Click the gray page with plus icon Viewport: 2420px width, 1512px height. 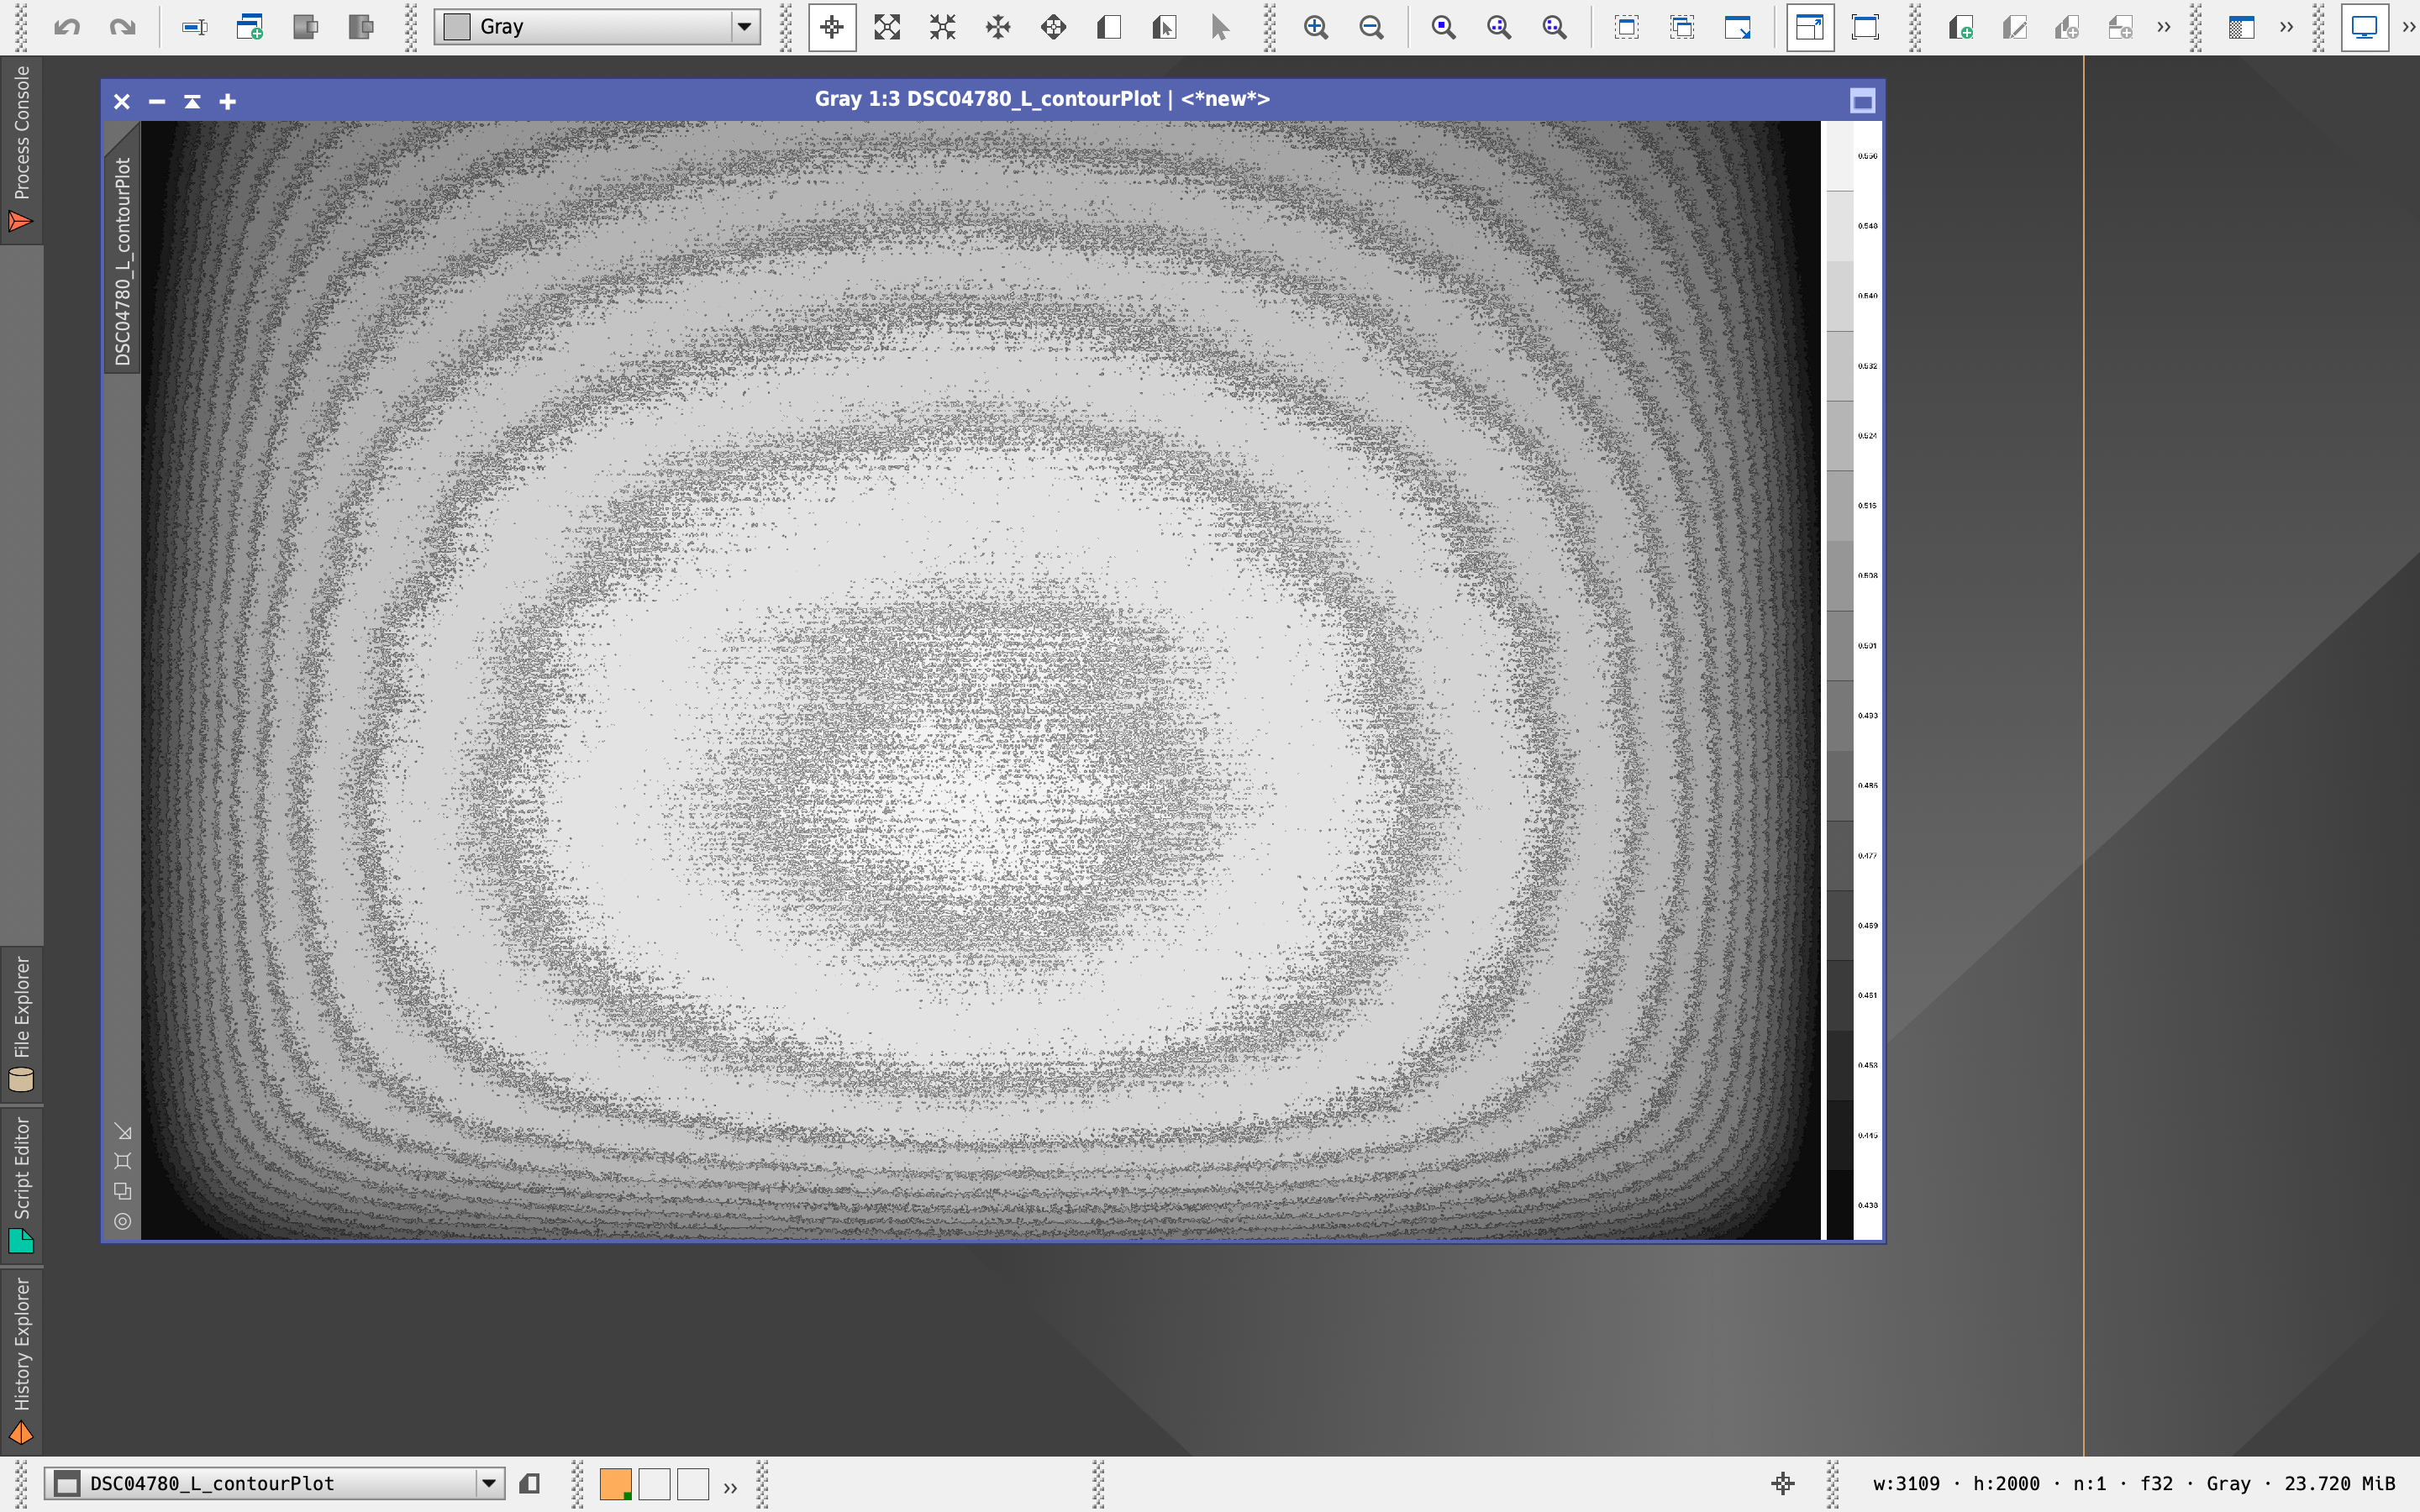2120,27
